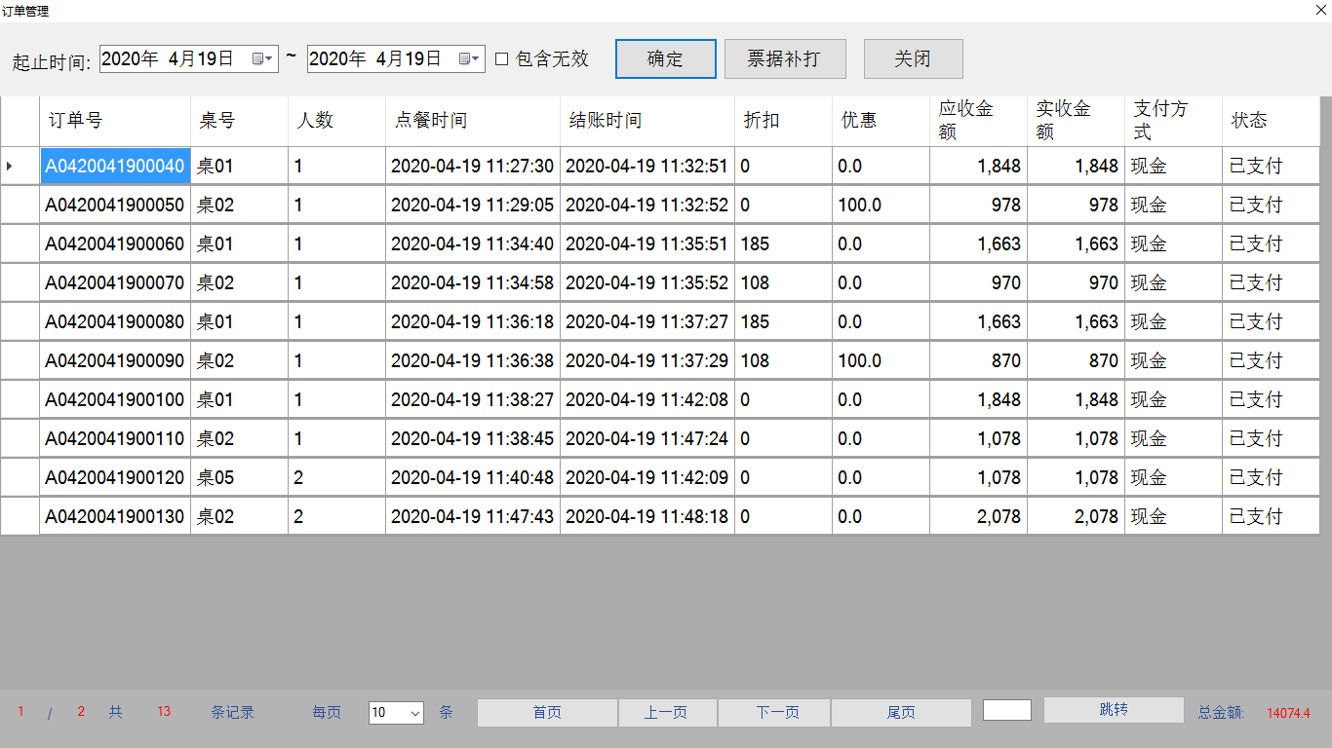The width and height of the screenshot is (1332, 748).
Task: Click 票据补打 button
Action: (784, 58)
